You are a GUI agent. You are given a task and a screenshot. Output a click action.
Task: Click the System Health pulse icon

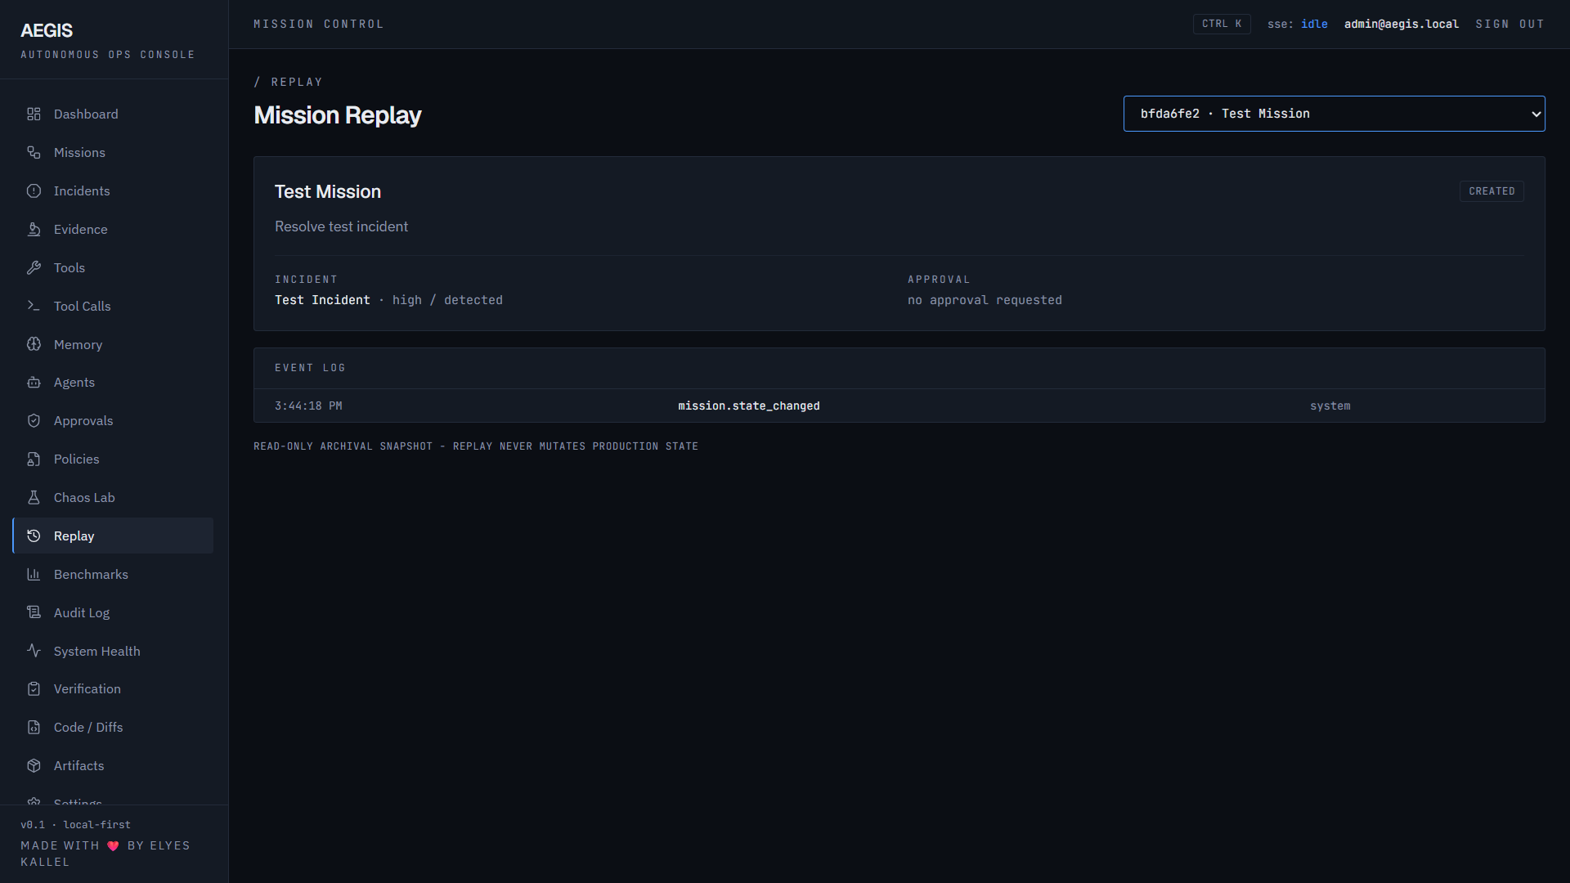(x=34, y=651)
